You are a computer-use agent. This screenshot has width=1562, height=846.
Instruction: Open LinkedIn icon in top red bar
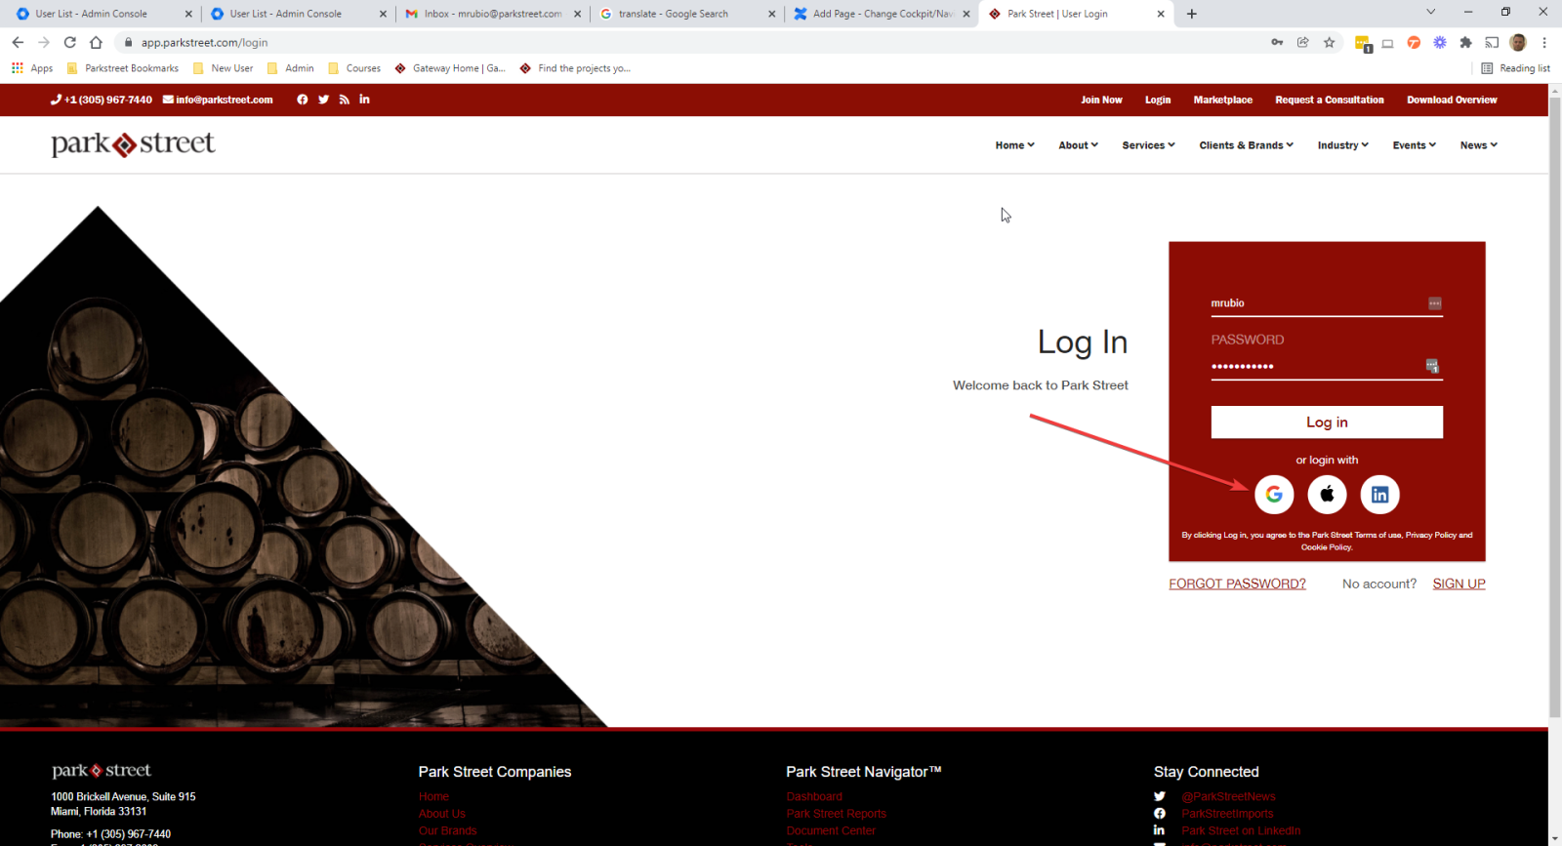364,100
